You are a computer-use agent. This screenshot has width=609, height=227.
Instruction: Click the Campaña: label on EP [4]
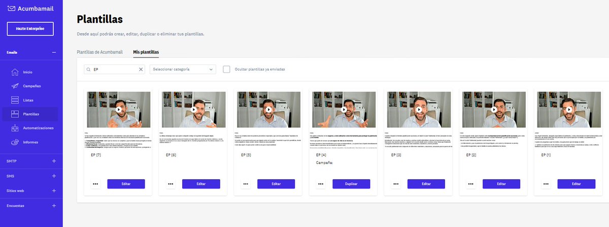tap(325, 164)
